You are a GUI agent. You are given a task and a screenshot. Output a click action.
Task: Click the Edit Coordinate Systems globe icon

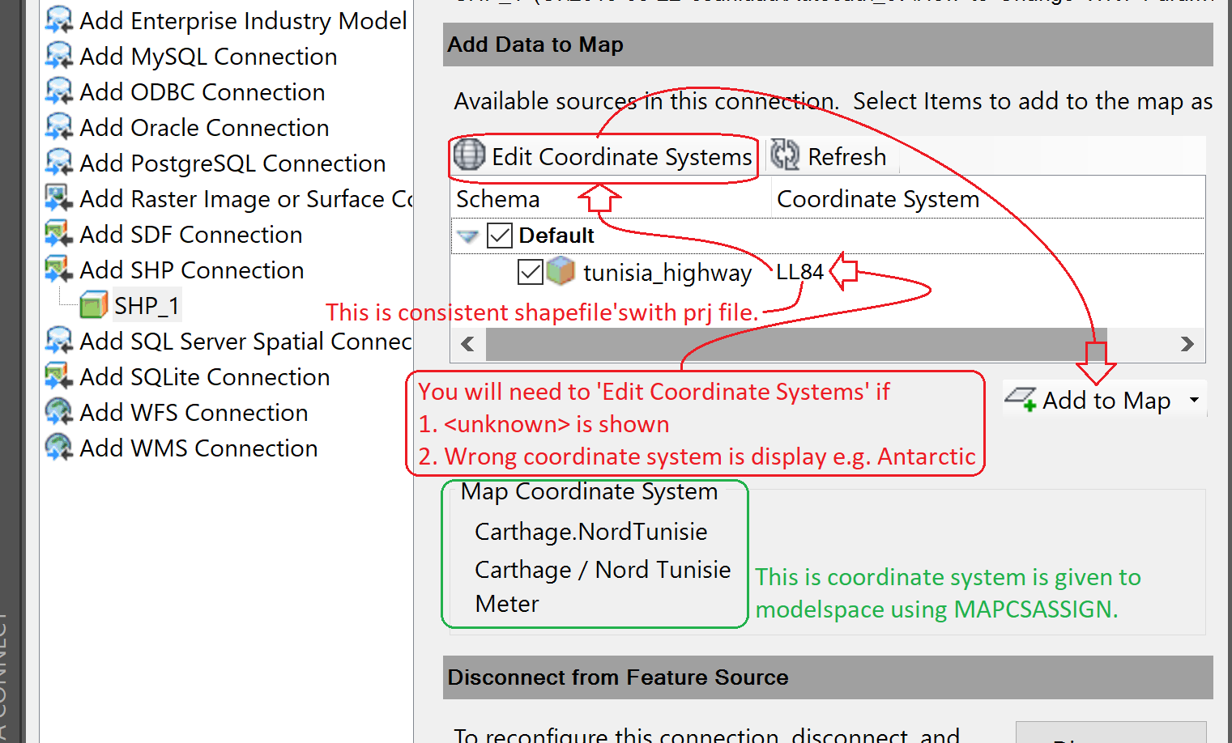pyautogui.click(x=468, y=155)
